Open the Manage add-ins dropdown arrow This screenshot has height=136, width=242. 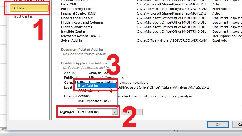(114, 112)
